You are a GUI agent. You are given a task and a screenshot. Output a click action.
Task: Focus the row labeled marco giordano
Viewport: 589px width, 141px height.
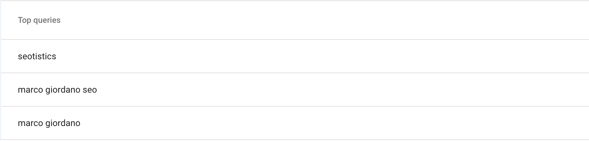click(x=295, y=123)
